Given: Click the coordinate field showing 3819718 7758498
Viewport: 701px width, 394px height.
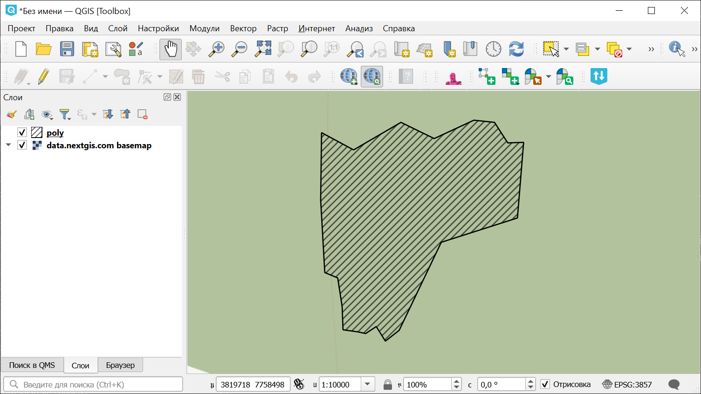Looking at the screenshot, I should tap(253, 385).
